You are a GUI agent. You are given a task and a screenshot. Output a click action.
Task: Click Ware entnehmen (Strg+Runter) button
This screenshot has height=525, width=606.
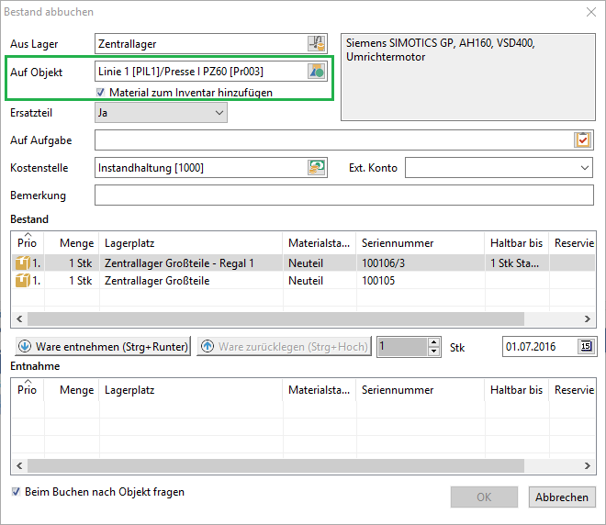[103, 347]
